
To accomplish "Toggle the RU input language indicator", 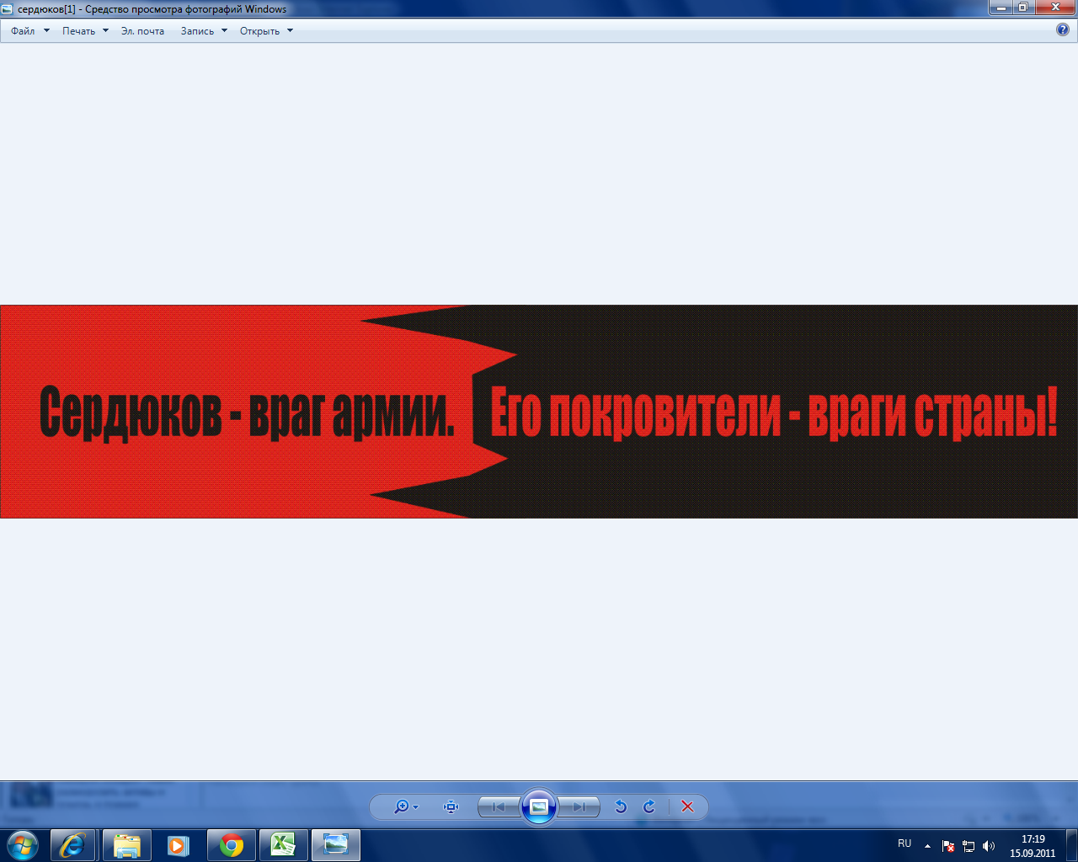I will click(x=905, y=843).
